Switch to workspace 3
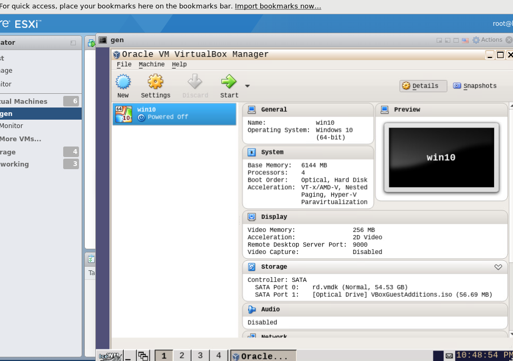 (200, 356)
